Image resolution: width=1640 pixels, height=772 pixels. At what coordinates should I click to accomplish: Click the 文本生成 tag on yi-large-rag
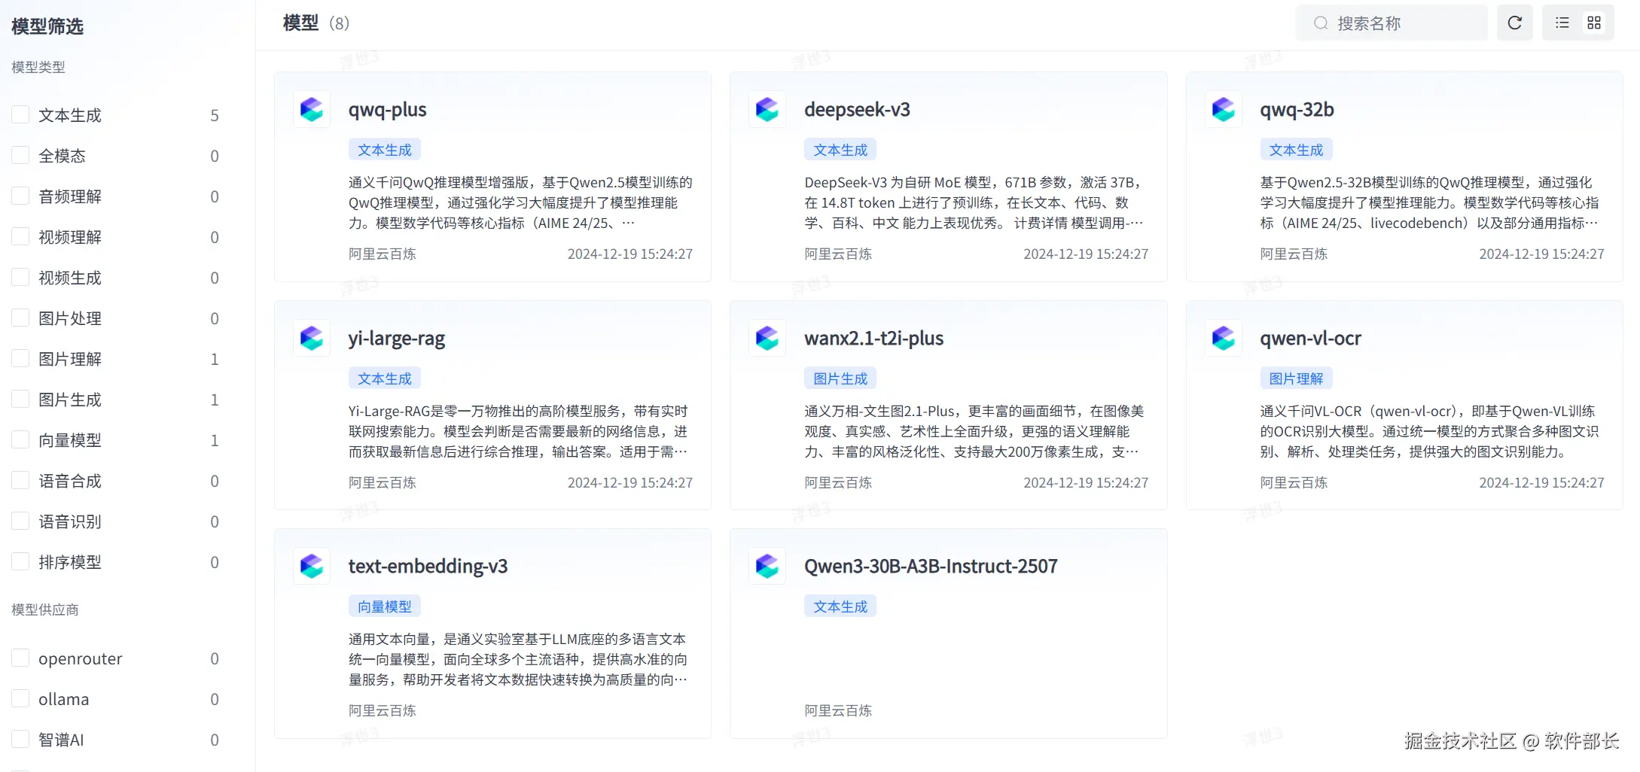tap(385, 378)
